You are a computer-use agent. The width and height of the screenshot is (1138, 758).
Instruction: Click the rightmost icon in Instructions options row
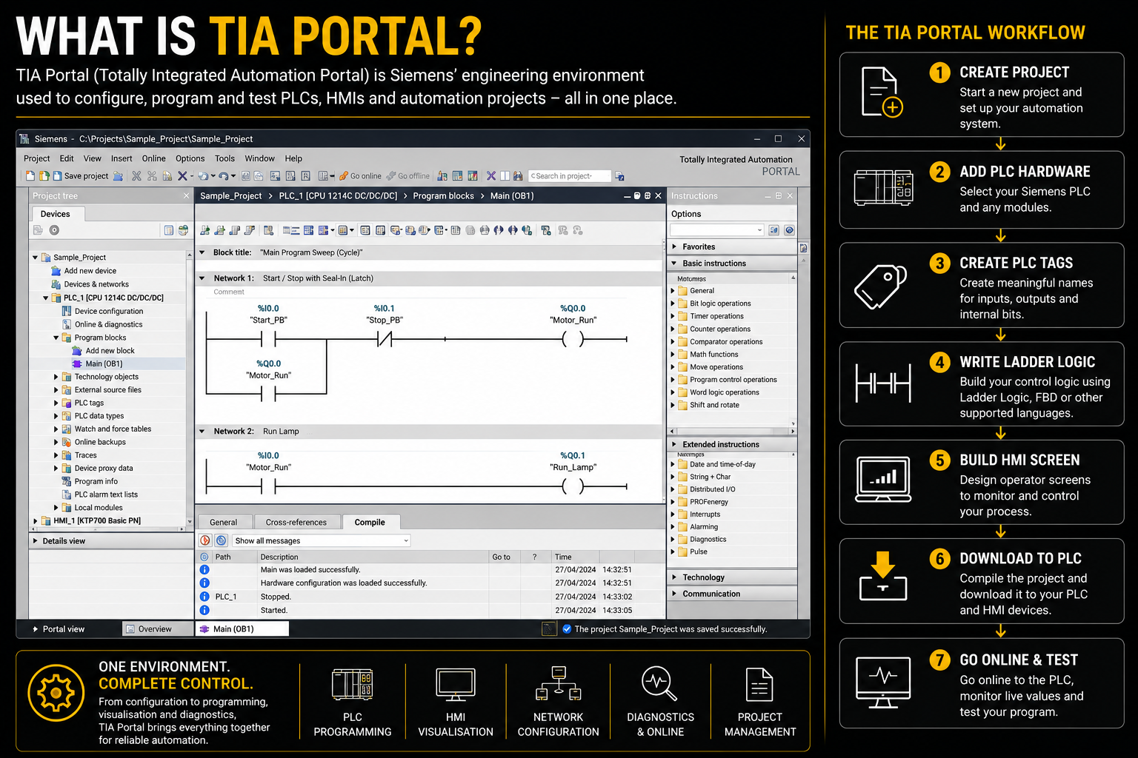click(x=790, y=230)
